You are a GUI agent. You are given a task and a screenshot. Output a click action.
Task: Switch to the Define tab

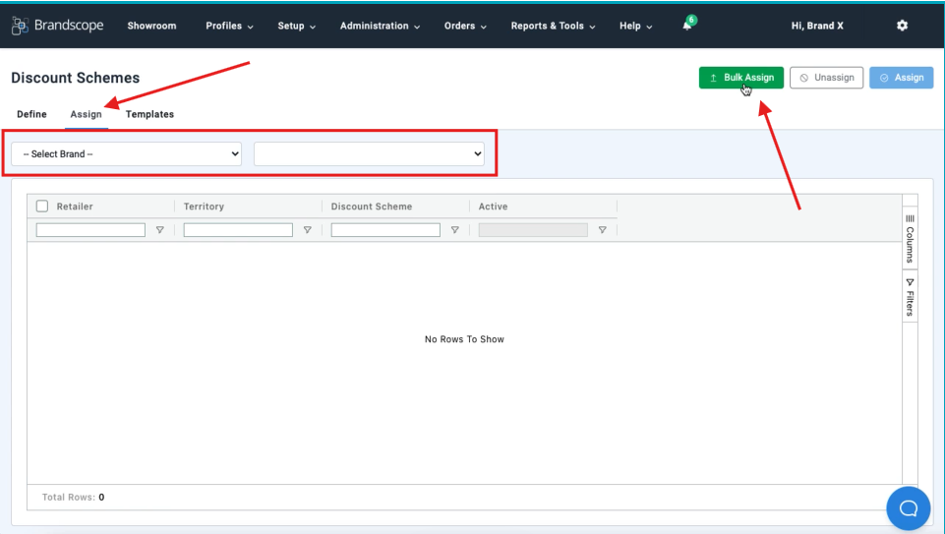tap(31, 114)
